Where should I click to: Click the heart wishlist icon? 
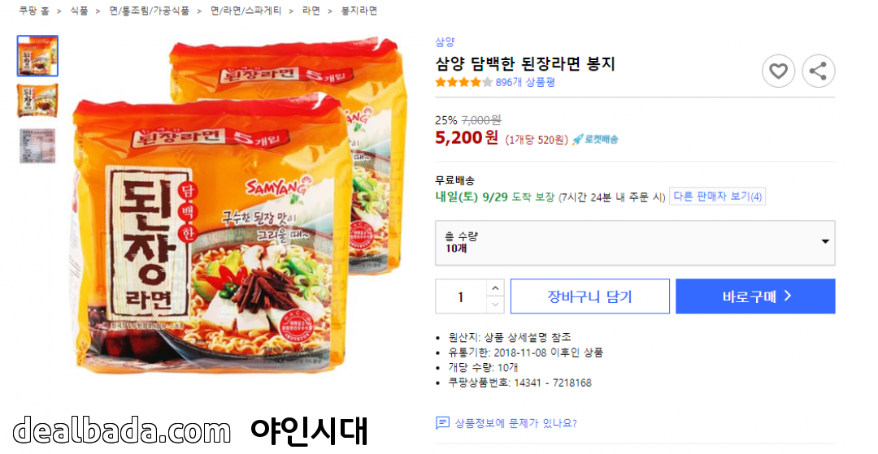pos(778,71)
